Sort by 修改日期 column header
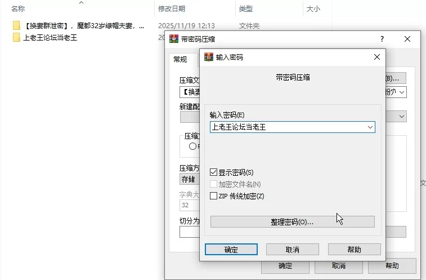426x280 pixels. [172, 8]
